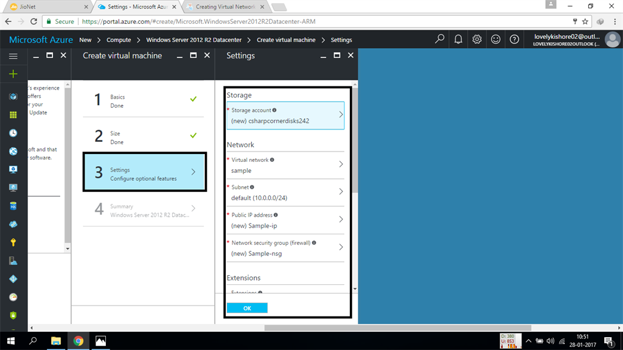This screenshot has width=623, height=350.
Task: Open Windows Start menu
Action: [x=11, y=341]
